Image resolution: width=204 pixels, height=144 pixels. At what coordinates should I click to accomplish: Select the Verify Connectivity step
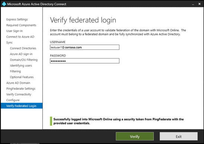[19, 95]
